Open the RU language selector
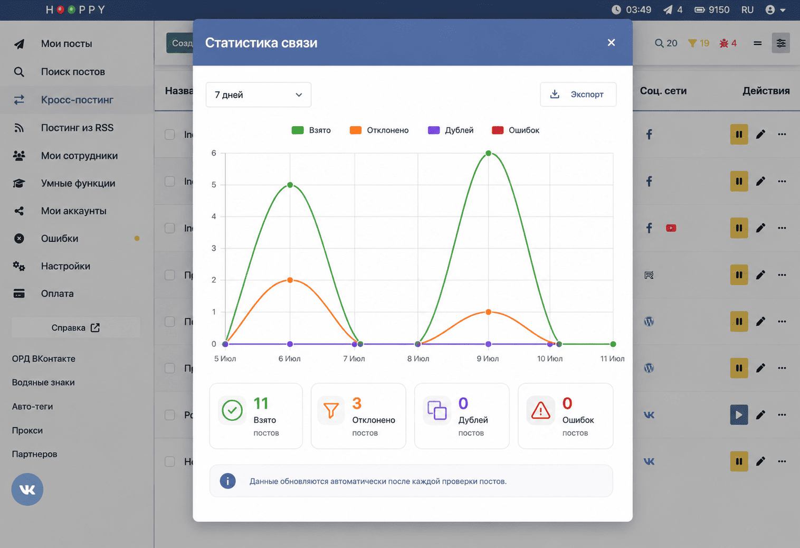The height and width of the screenshot is (548, 800). tap(747, 10)
